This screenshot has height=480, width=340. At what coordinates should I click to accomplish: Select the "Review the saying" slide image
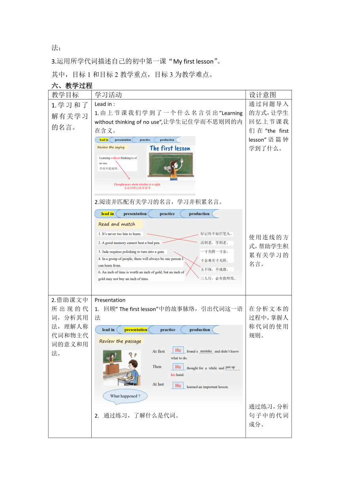click(x=145, y=165)
